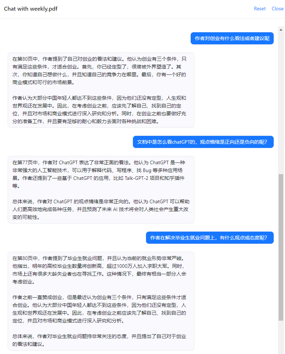
Task: Click the 'Talk-GPT-2' text in the reply
Action: coord(136,178)
